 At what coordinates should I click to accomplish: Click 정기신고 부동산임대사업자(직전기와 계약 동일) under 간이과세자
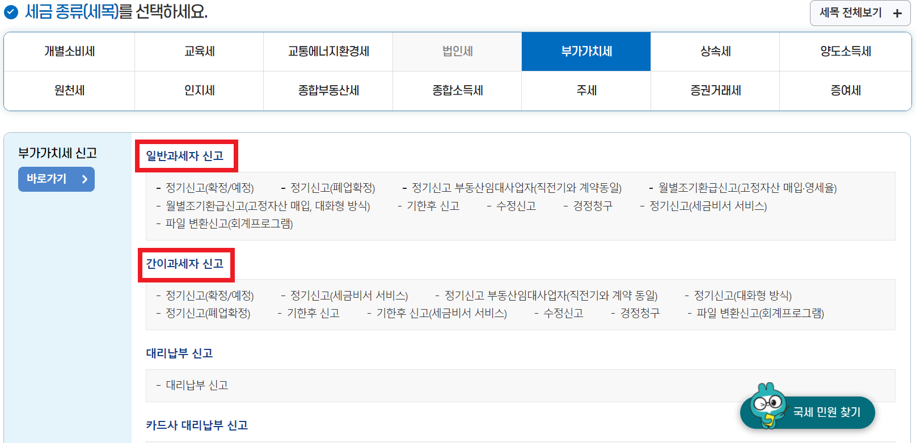pyautogui.click(x=551, y=296)
